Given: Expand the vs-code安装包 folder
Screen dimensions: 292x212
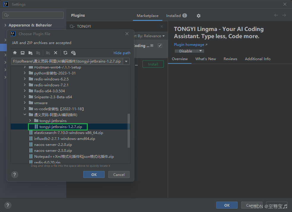Looking at the screenshot, I should coord(25,109).
